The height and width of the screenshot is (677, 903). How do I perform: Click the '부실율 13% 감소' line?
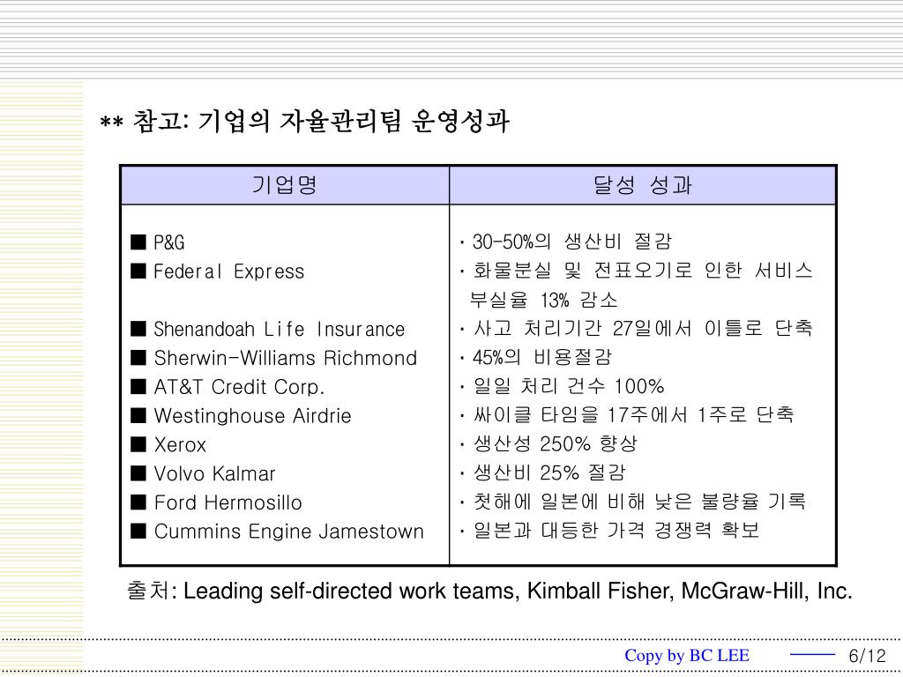click(543, 300)
